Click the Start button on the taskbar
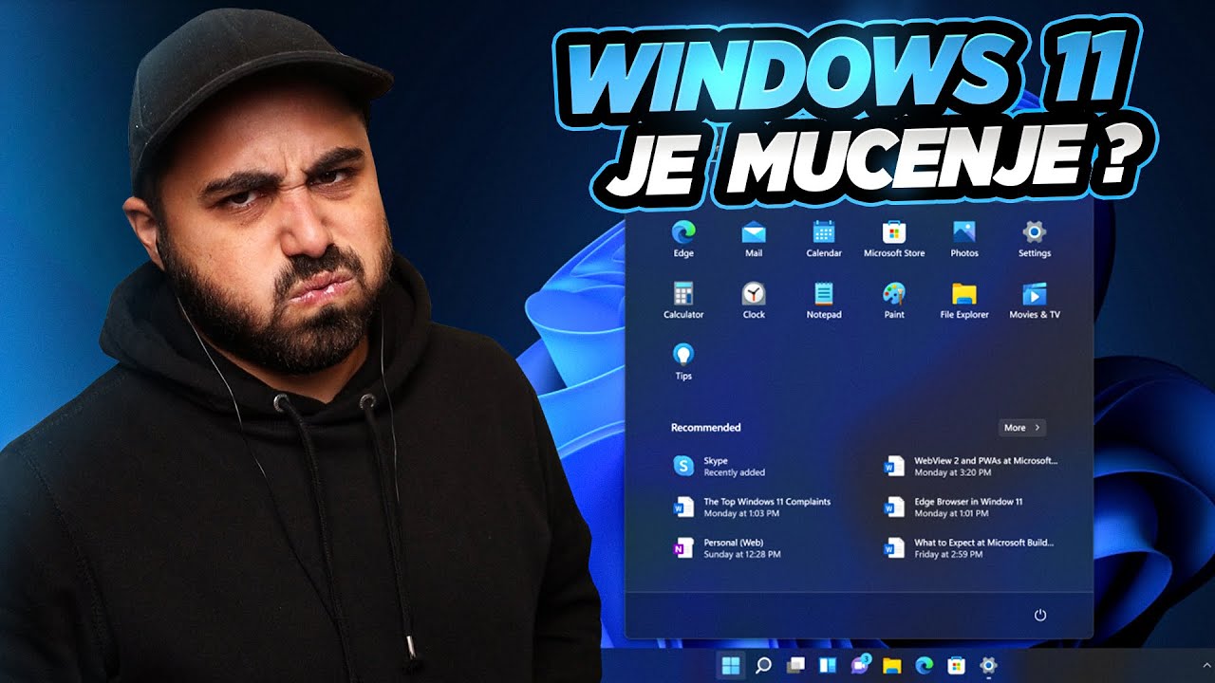 tap(731, 665)
